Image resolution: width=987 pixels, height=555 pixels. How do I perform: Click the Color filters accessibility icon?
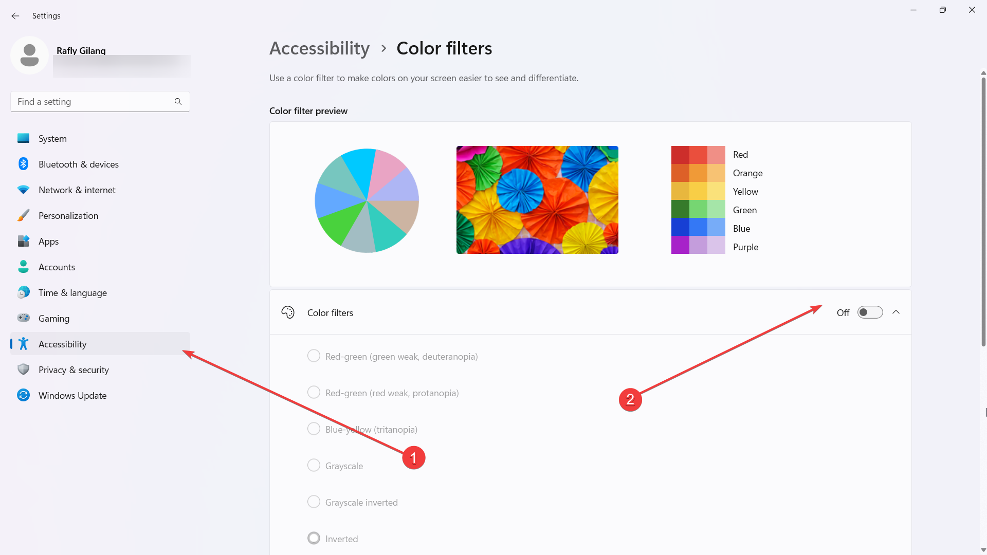(287, 312)
